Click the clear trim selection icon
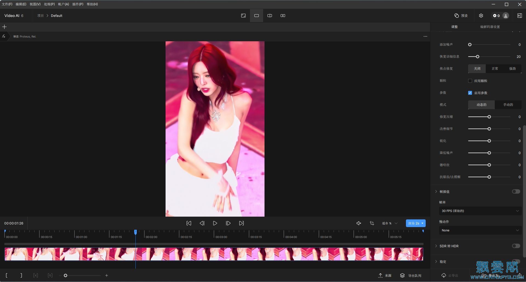 [x=36, y=275]
